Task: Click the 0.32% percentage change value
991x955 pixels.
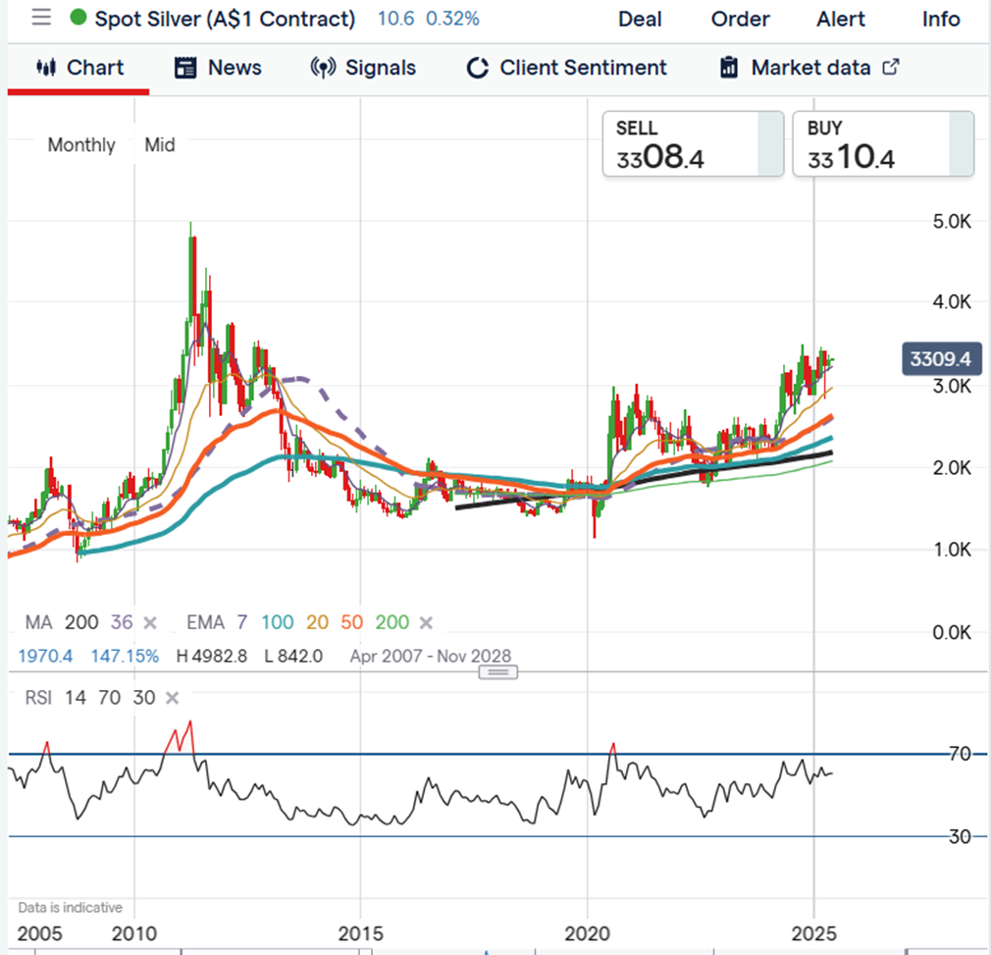Action: (x=452, y=19)
